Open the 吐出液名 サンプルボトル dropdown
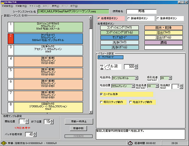The width and height of the screenshot is (189, 146). pos(136,78)
